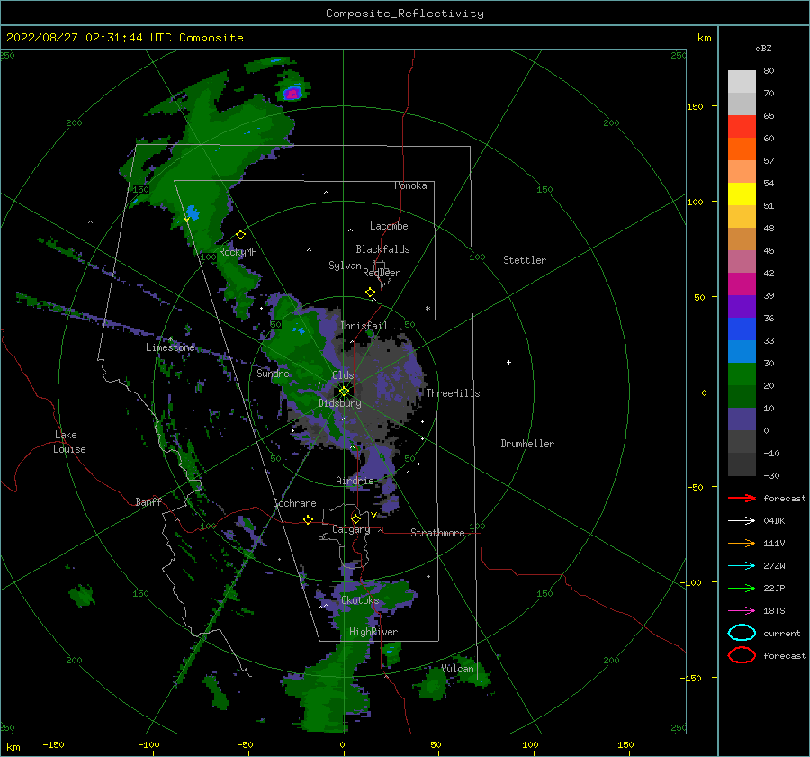Screen dimensions: 810x757
Task: Click the red forecast arrow legend icon
Action: tap(742, 498)
